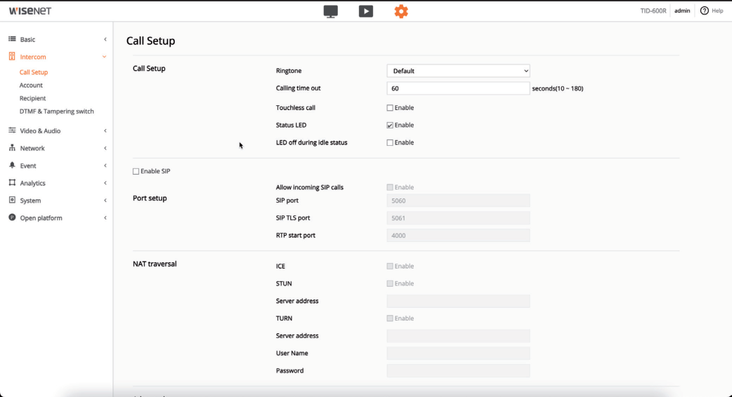Viewport: 732px width, 397px height.
Task: Open the Network menu label
Action: pos(32,148)
